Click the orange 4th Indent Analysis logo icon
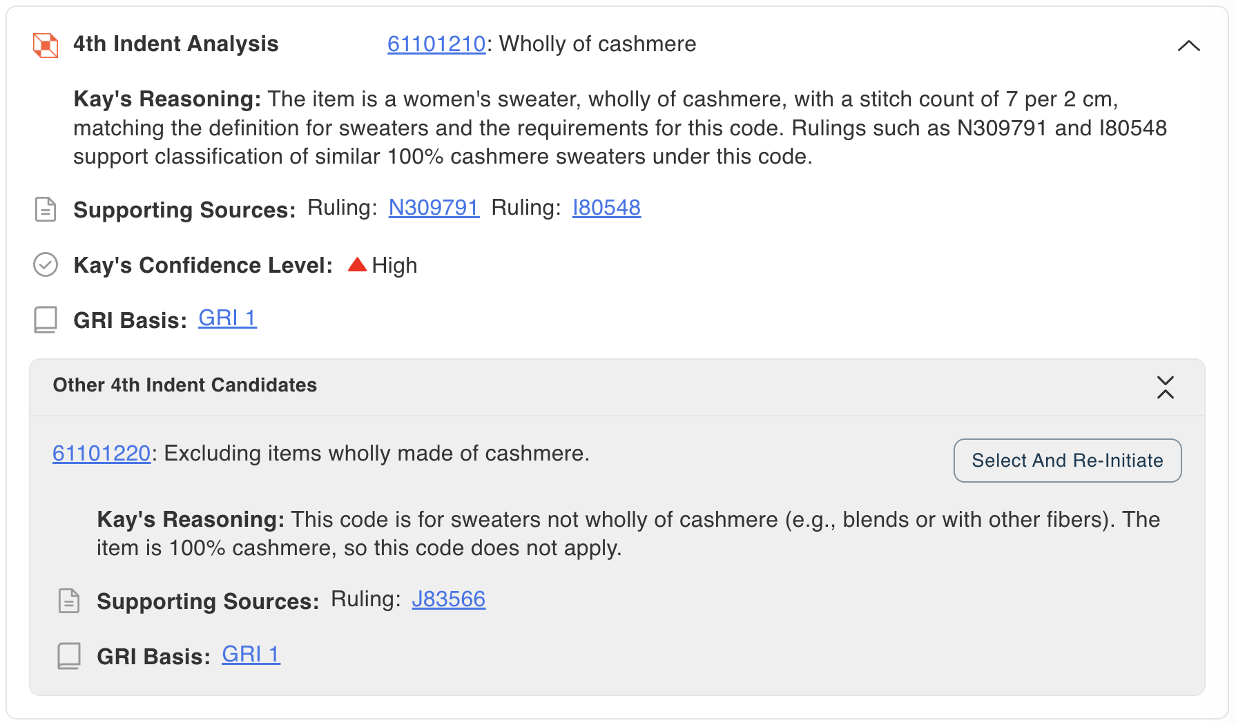The width and height of the screenshot is (1236, 725). [46, 46]
